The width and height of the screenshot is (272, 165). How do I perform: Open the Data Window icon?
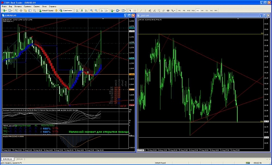(x=21, y=10)
